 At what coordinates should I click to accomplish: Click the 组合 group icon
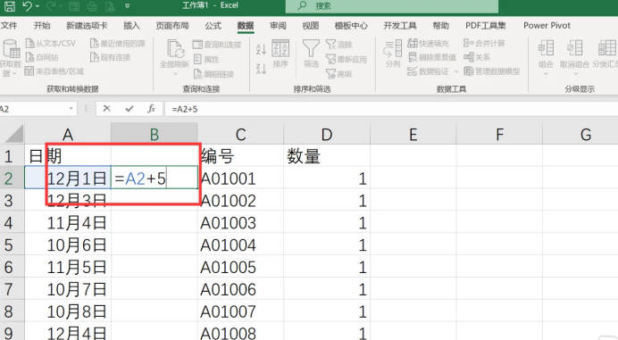tap(546, 48)
